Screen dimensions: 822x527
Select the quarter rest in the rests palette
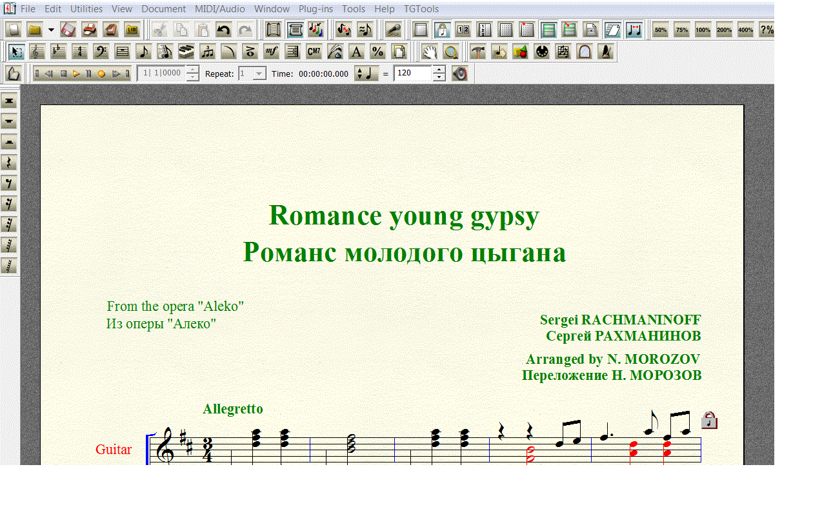click(9, 163)
